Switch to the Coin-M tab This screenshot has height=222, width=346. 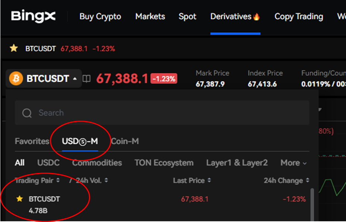click(x=125, y=141)
